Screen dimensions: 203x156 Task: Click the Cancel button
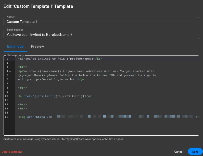(x=179, y=152)
